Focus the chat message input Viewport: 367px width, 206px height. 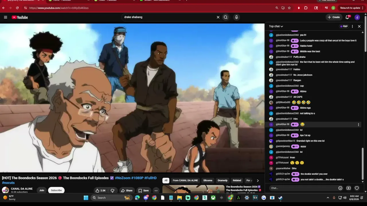point(303,188)
